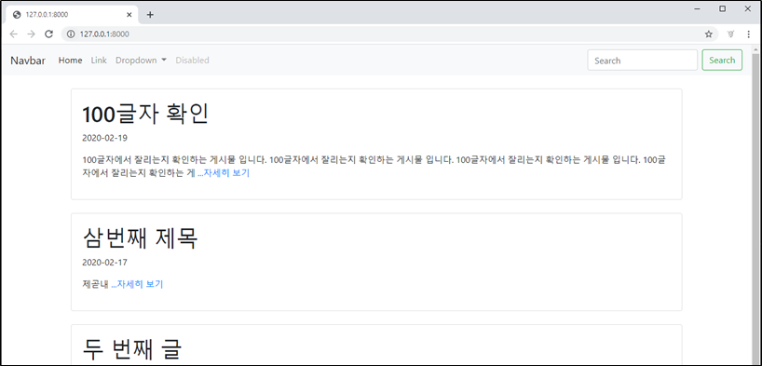This screenshot has height=366, width=762.
Task: Click the green Search button
Action: tap(722, 61)
